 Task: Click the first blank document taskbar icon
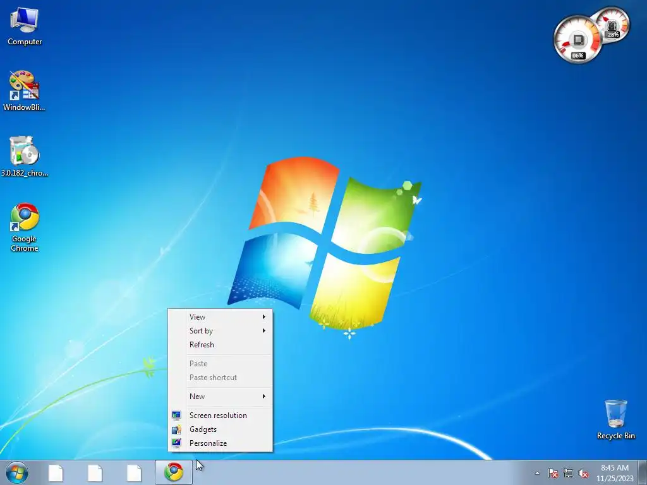[56, 472]
